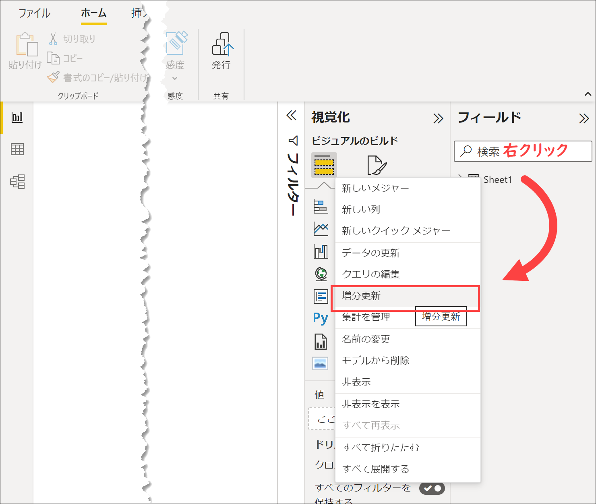Select the line chart visual icon

321,228
